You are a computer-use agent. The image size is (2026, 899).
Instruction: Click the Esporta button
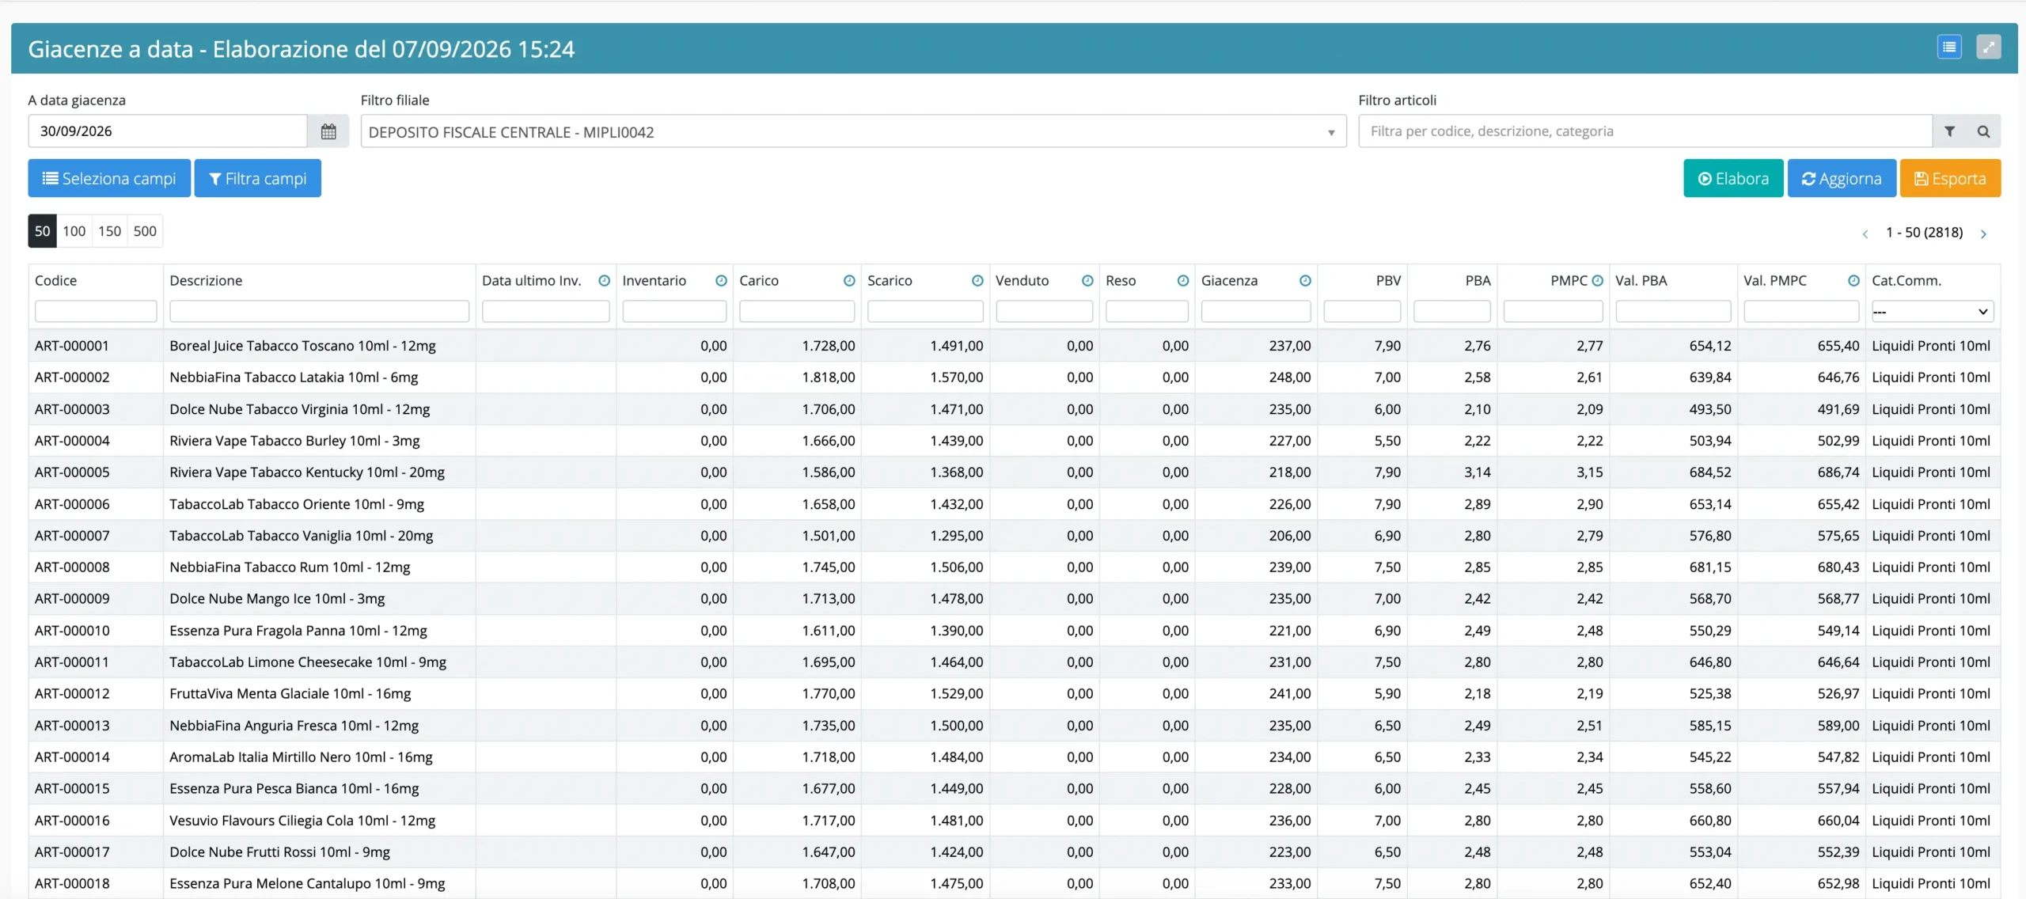pyautogui.click(x=1950, y=179)
